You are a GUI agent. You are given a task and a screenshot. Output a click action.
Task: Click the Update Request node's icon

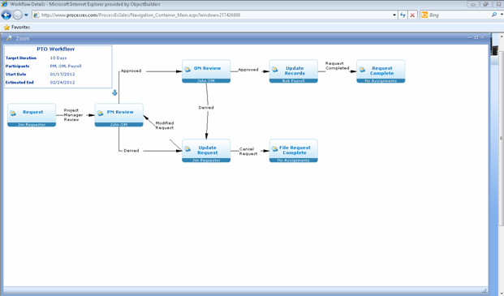[187, 149]
